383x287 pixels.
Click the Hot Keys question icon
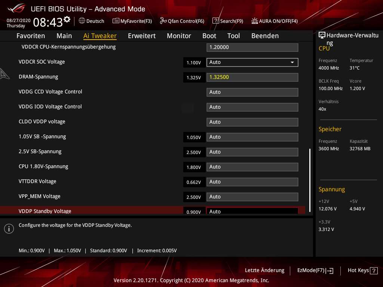click(x=374, y=271)
